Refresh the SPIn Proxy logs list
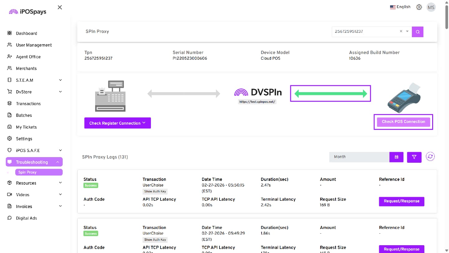The image size is (449, 253). (430, 157)
